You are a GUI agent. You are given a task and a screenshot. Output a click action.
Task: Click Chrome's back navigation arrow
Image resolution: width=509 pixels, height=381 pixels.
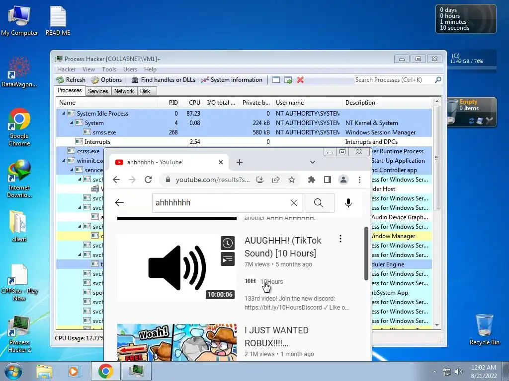pyautogui.click(x=116, y=180)
